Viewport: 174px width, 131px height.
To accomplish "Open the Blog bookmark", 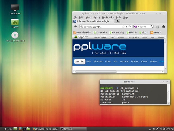I will tap(143, 32).
